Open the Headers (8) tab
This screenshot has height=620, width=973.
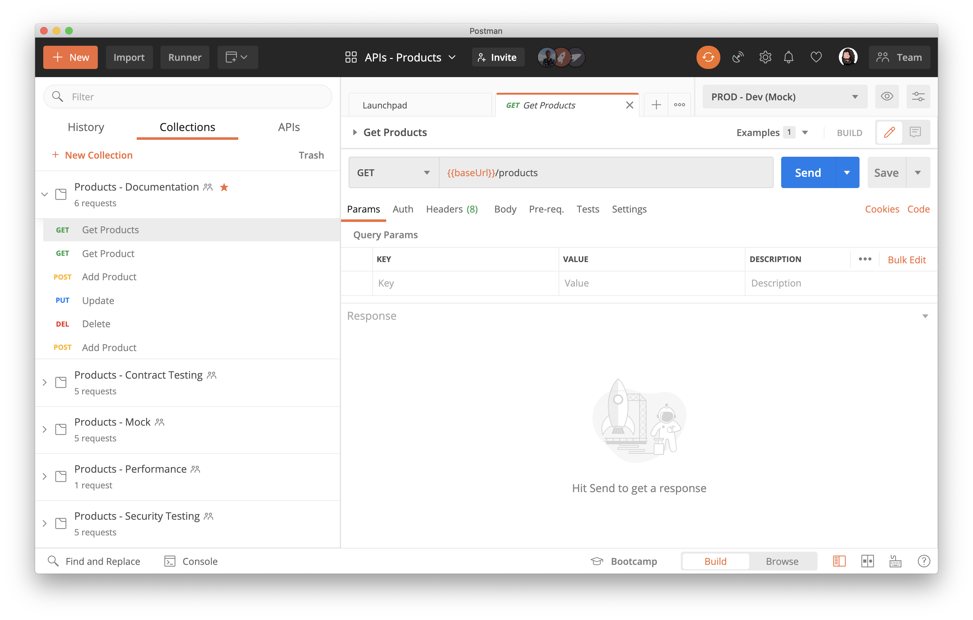(452, 209)
